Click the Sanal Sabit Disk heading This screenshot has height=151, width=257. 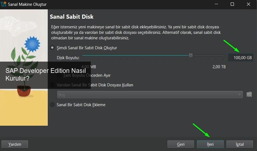point(72,17)
